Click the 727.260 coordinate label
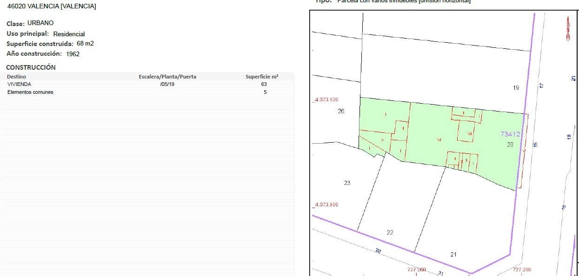The height and width of the screenshot is (276, 579). point(416,269)
